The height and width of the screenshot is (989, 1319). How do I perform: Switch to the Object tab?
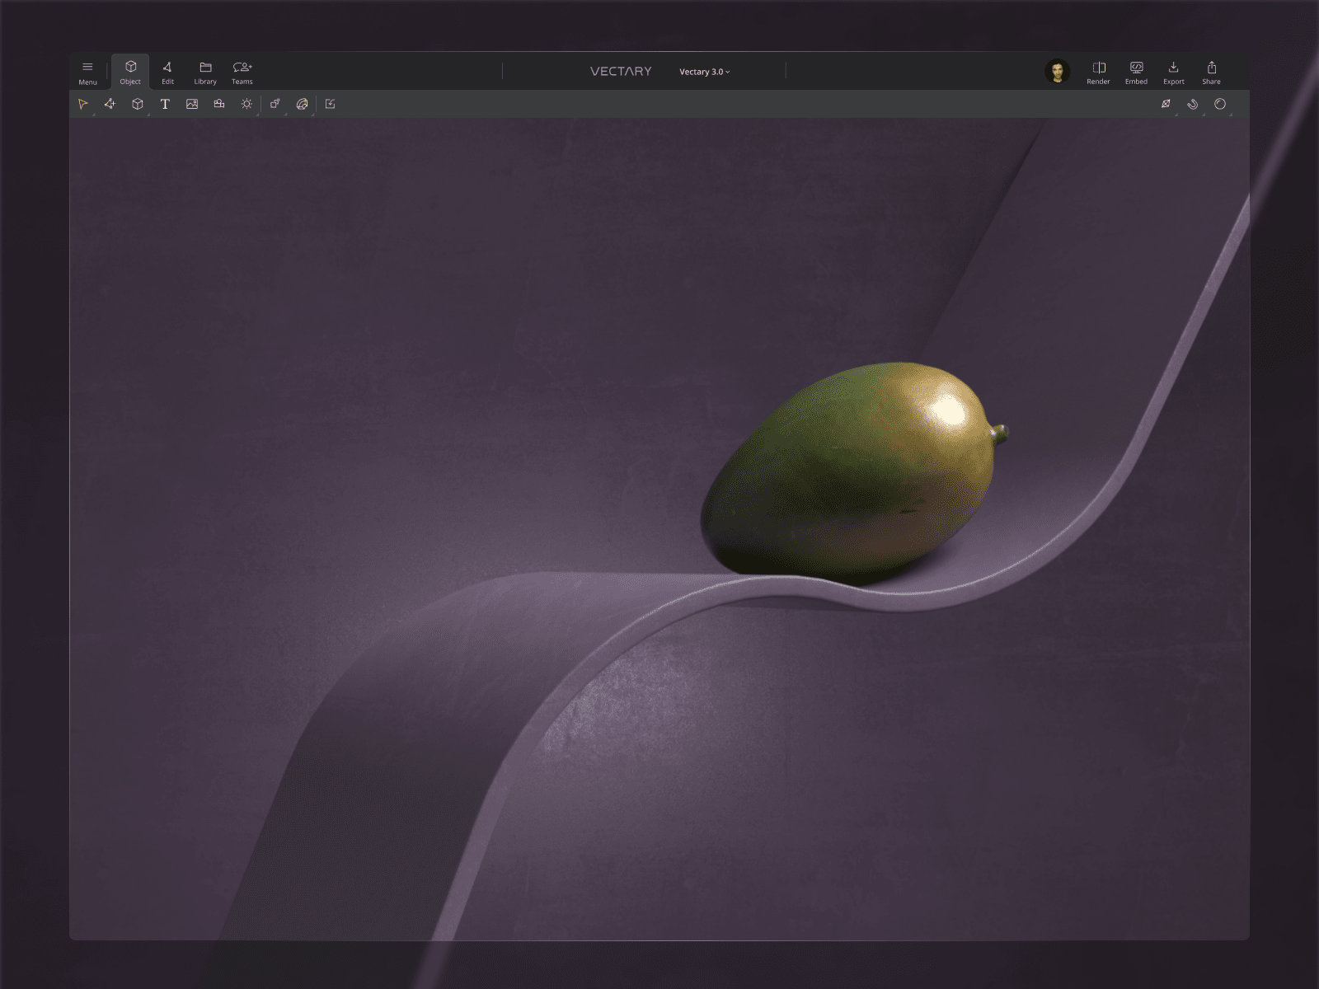(x=129, y=72)
